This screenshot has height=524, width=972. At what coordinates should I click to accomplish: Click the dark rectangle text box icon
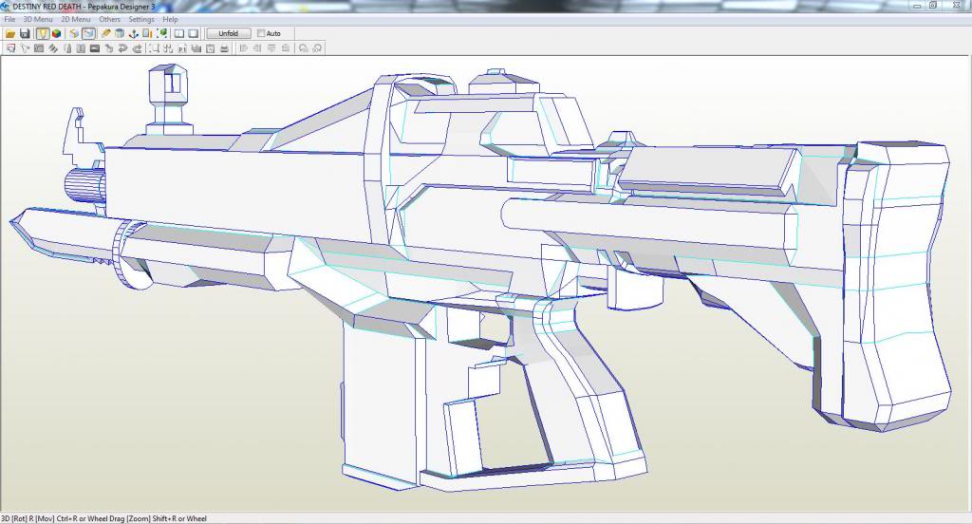pyautogui.click(x=95, y=48)
